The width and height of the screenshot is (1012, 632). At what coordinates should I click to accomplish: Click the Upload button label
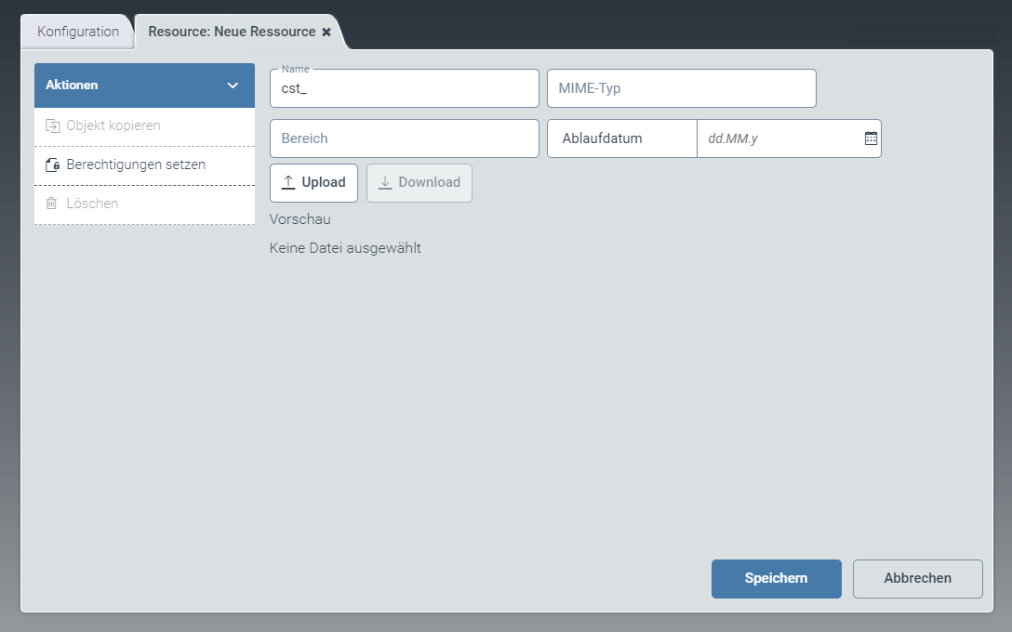(324, 183)
